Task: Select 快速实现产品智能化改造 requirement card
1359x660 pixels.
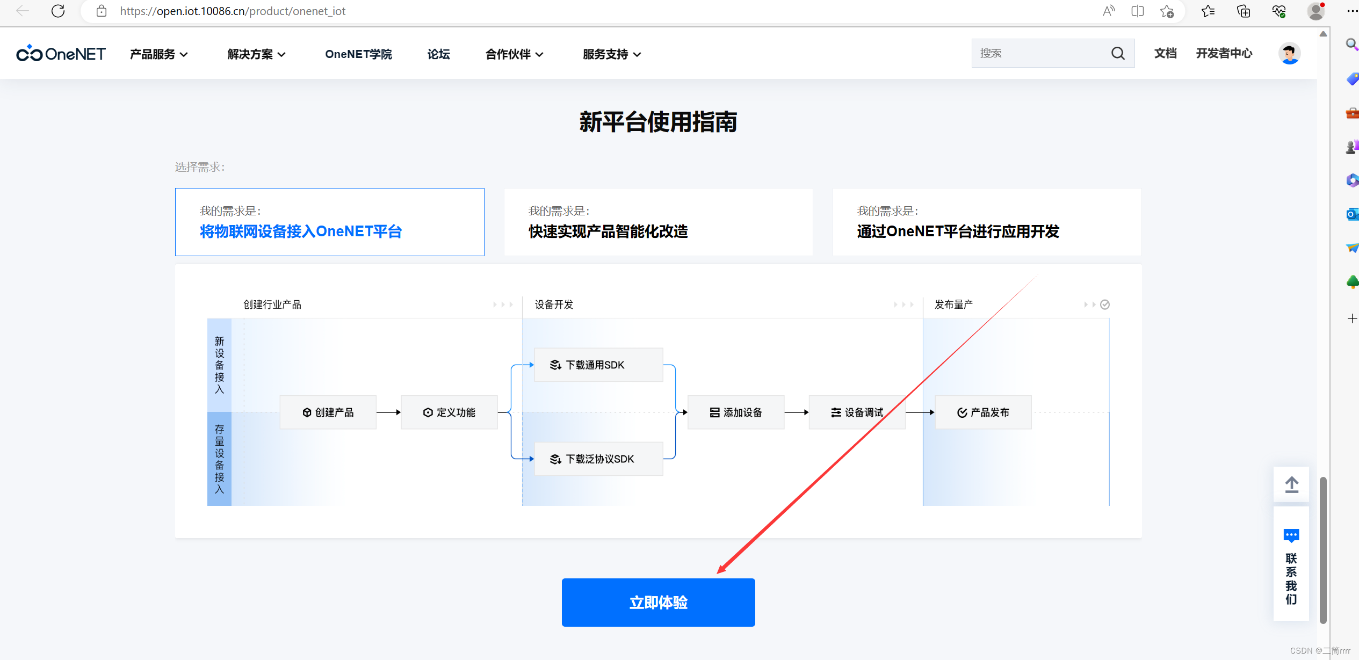Action: [x=658, y=222]
